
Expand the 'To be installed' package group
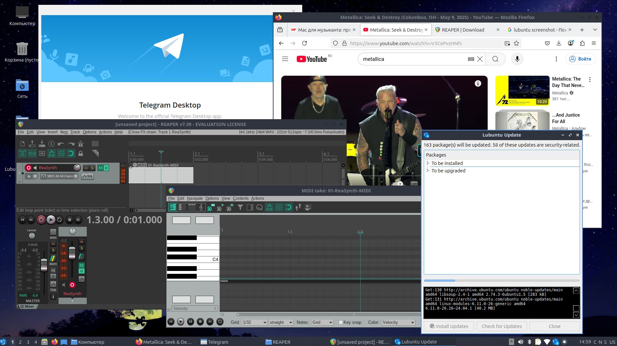tap(428, 163)
